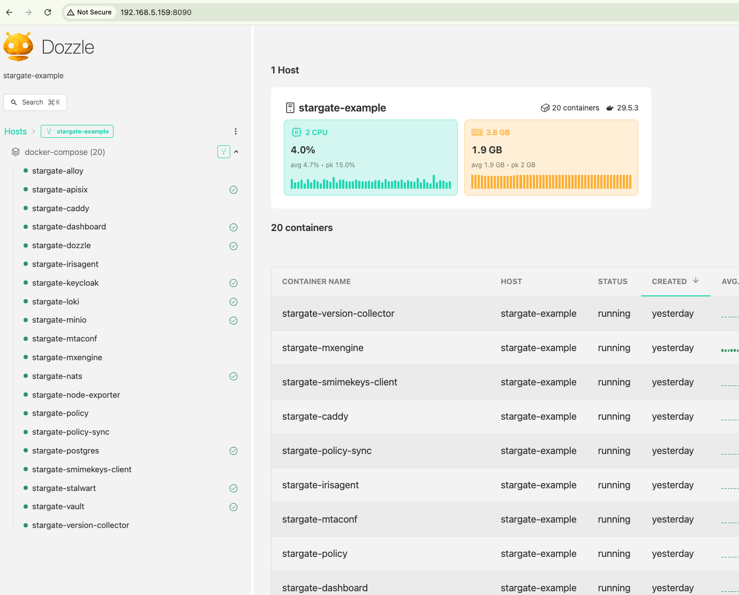The width and height of the screenshot is (739, 595).
Task: Select stargate-keycloak in the container list
Action: point(65,283)
